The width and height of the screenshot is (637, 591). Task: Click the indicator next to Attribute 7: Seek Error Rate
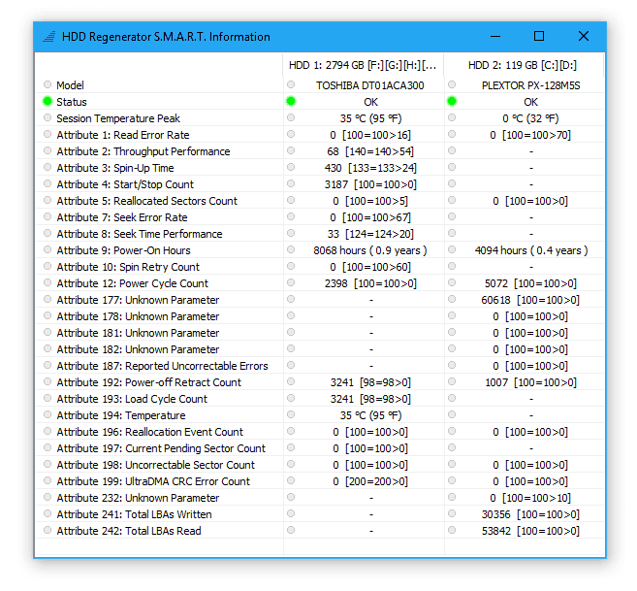[48, 216]
